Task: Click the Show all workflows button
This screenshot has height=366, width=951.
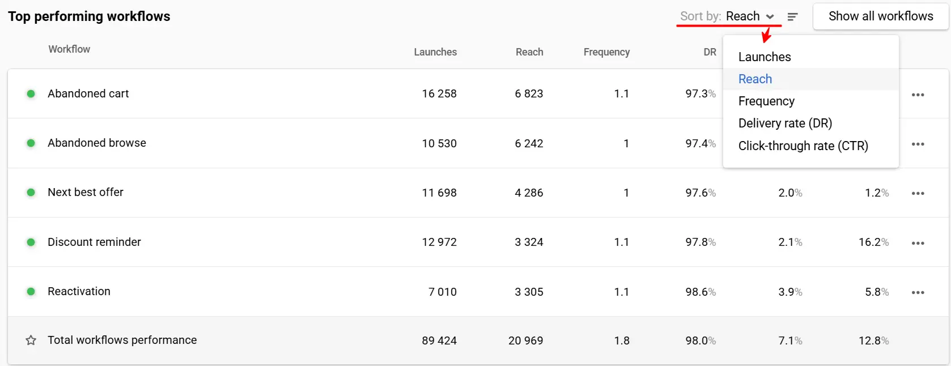Action: [880, 16]
